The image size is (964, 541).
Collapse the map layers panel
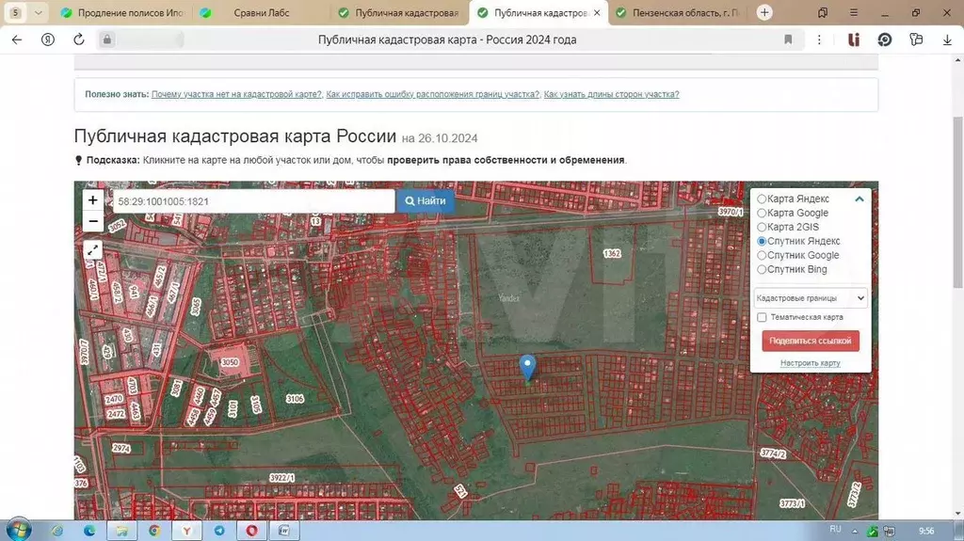click(860, 199)
